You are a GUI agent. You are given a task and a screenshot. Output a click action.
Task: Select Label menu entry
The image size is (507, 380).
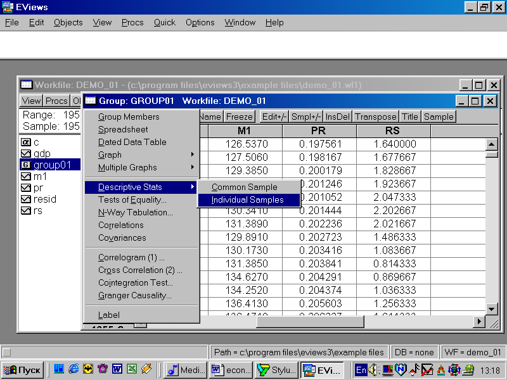pos(141,315)
